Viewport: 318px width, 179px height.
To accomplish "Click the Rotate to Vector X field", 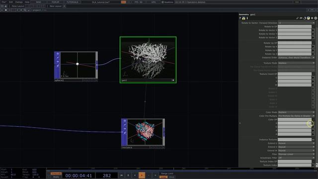I will click(x=295, y=30).
